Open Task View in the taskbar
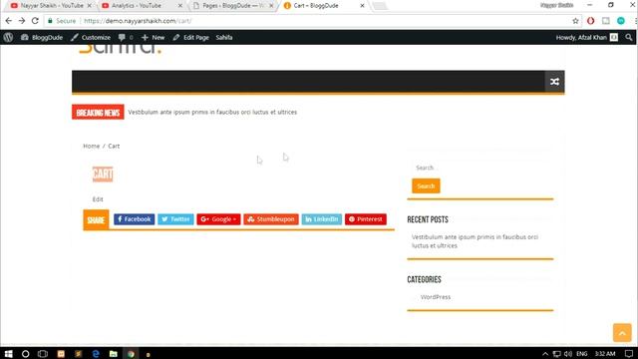The height and width of the screenshot is (359, 638). tap(43, 354)
